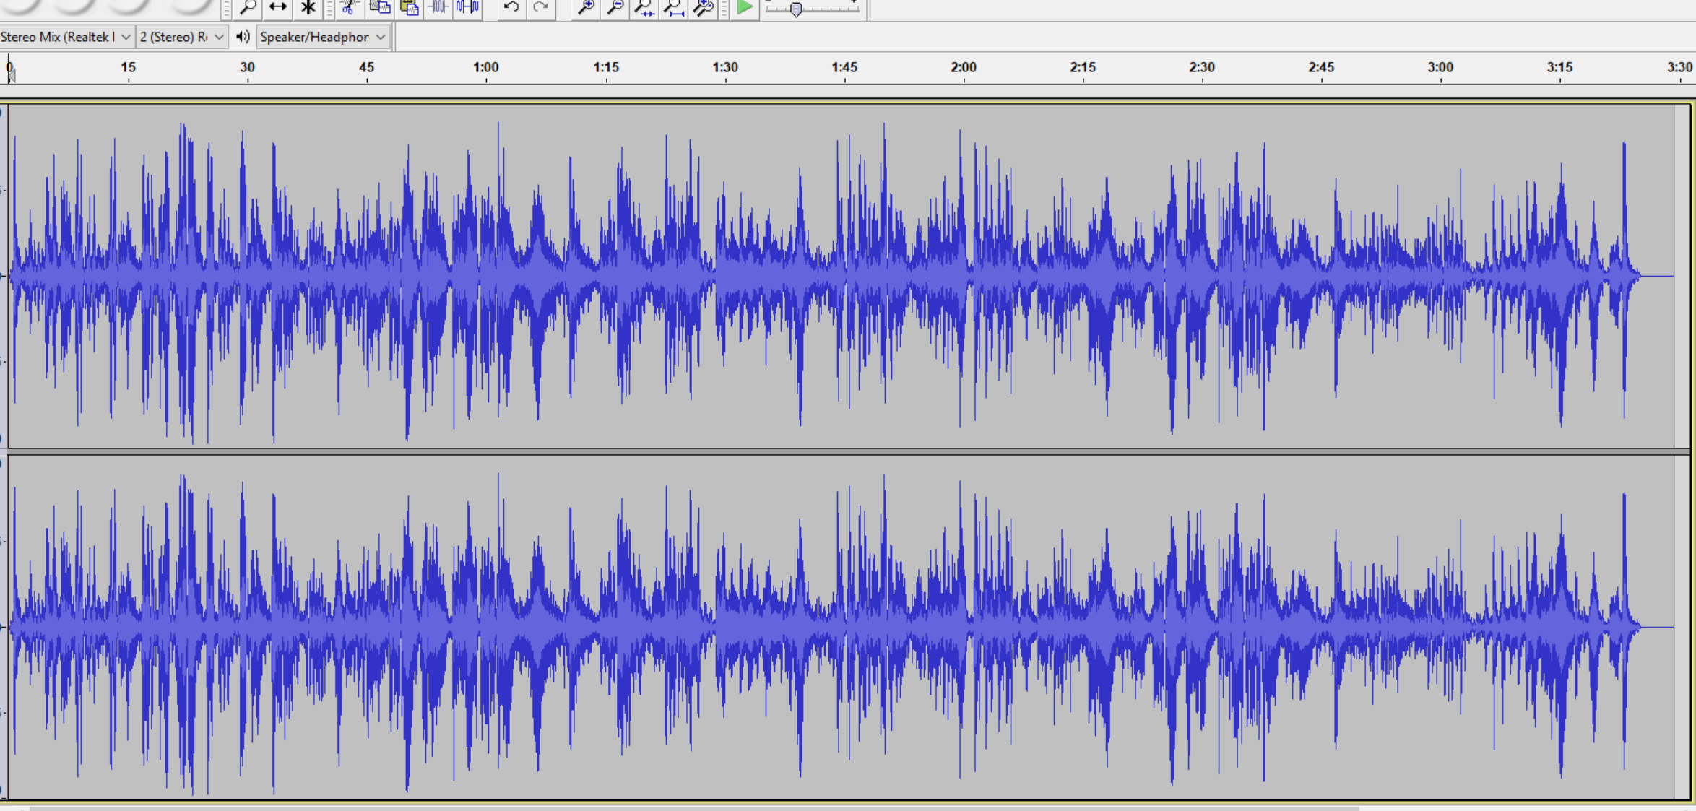
Task: Fit selection to window width
Action: click(x=644, y=7)
